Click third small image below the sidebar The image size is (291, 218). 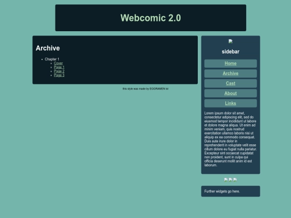tap(235, 180)
